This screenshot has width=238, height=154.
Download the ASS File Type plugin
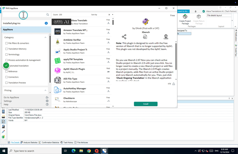[108, 81]
